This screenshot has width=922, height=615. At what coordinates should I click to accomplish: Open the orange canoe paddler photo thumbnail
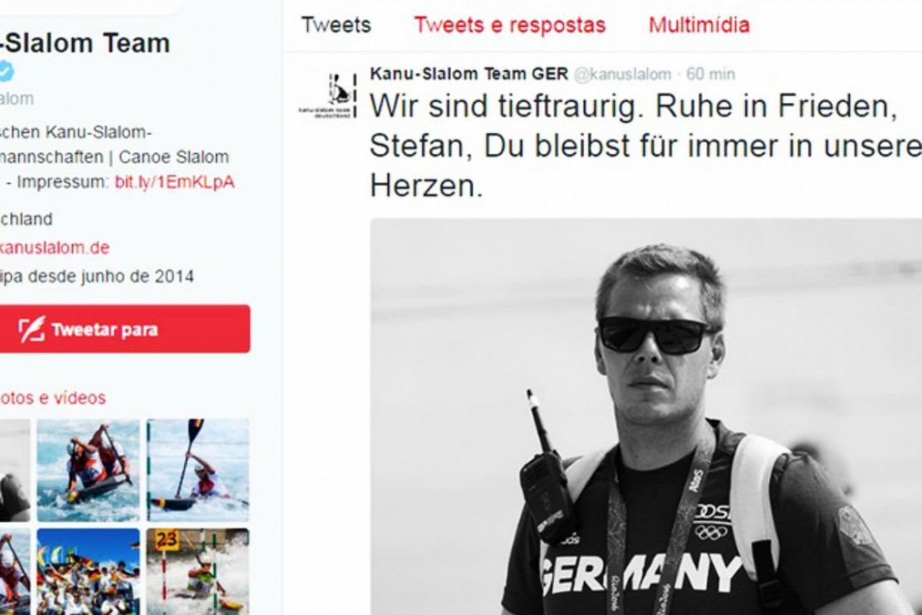[x=88, y=470]
